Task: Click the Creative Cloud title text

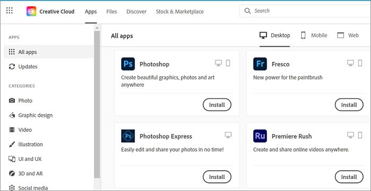Action: coord(57,12)
